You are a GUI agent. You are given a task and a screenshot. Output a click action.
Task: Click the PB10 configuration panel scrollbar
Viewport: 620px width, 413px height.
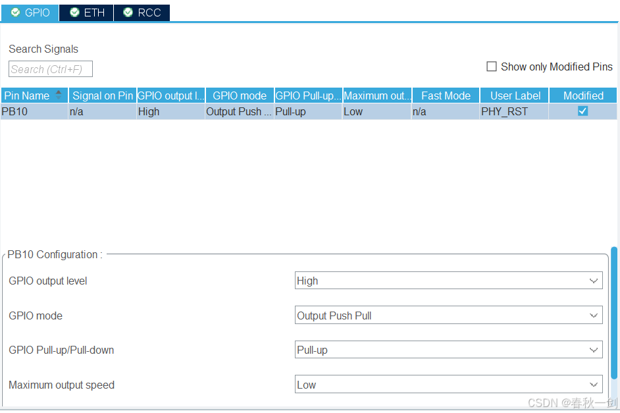(x=613, y=312)
